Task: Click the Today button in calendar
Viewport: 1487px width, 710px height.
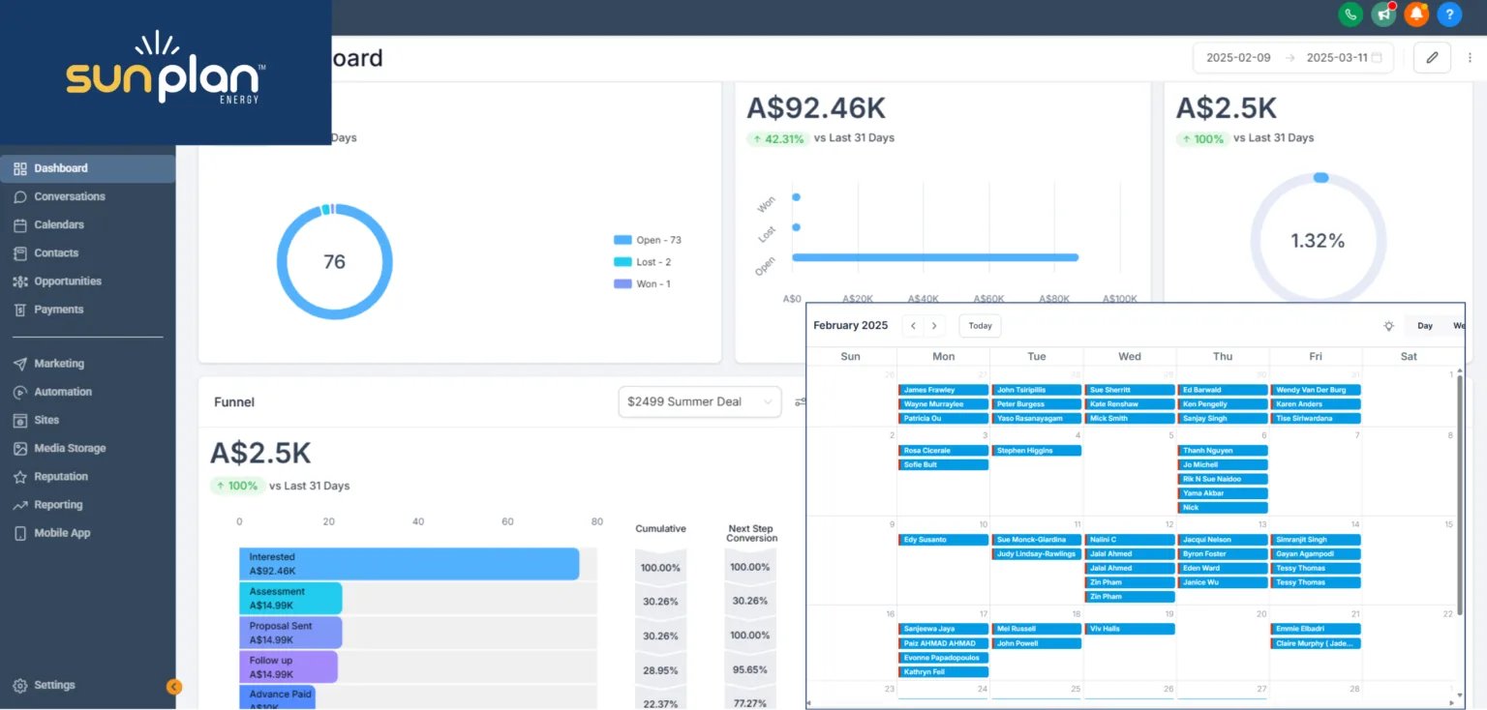Action: [x=980, y=326]
